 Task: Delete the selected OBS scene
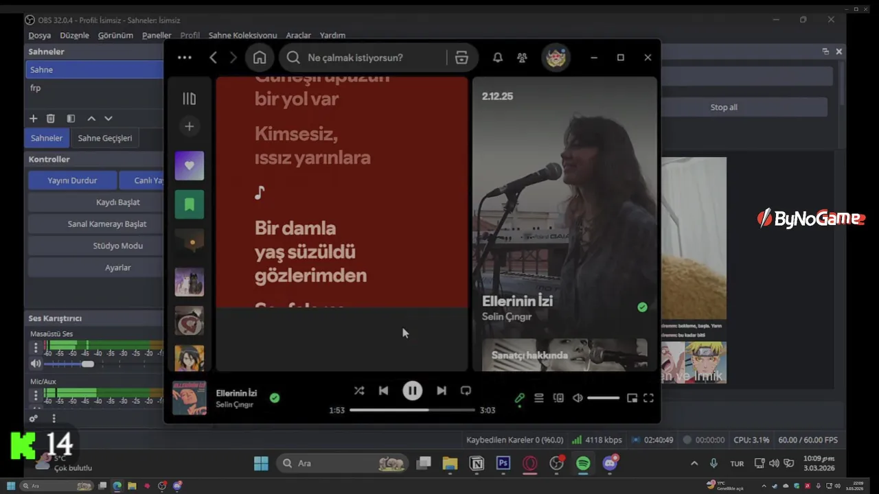pos(51,119)
